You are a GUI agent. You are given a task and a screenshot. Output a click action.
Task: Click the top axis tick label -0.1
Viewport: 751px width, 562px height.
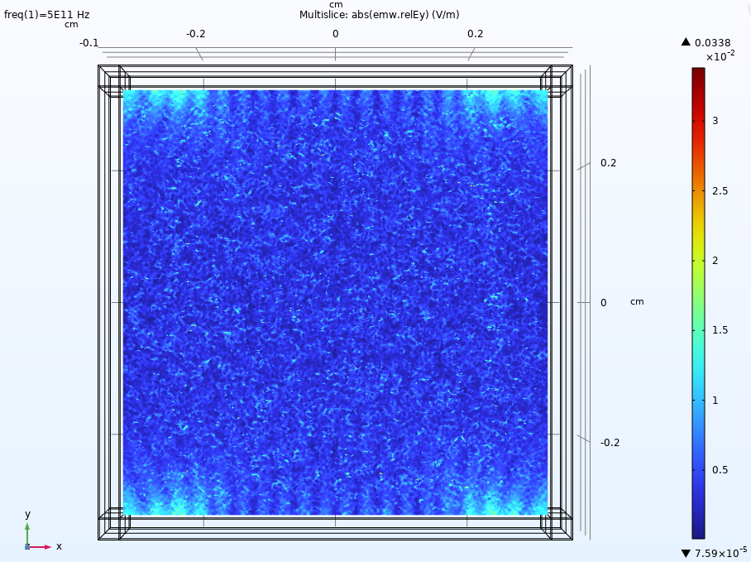point(88,43)
